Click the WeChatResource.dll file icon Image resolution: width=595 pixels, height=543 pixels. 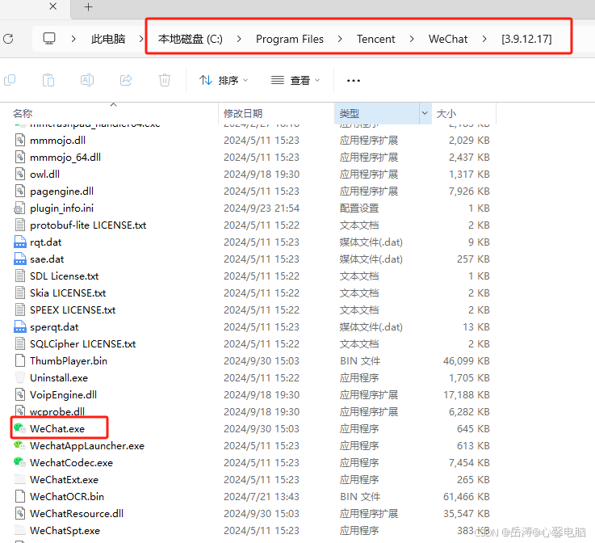pos(20,513)
